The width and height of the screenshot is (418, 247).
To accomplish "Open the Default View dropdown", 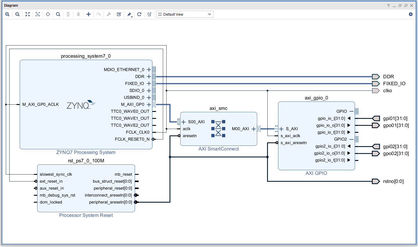I will coord(185,14).
